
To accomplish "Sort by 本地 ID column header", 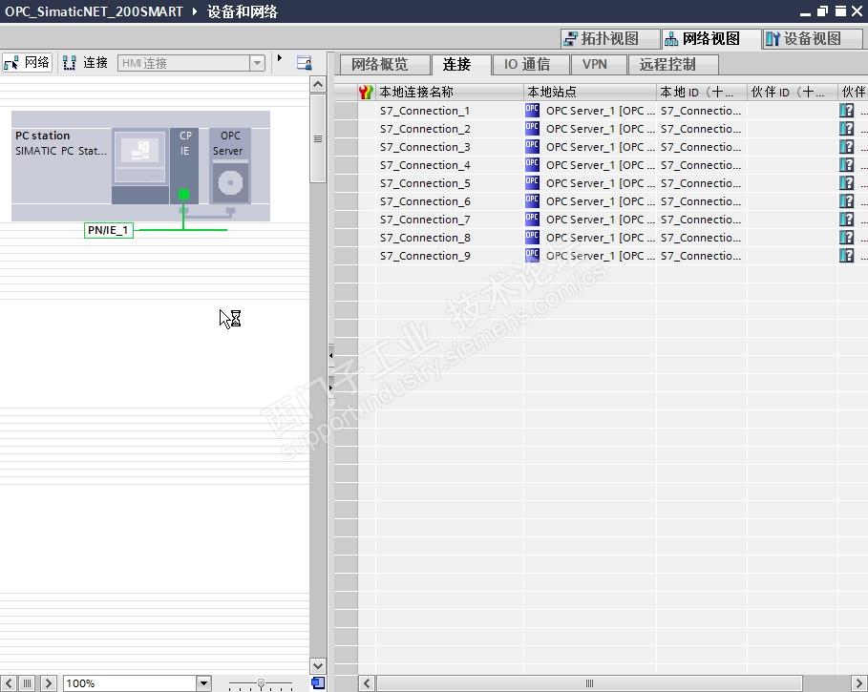I will tap(702, 92).
